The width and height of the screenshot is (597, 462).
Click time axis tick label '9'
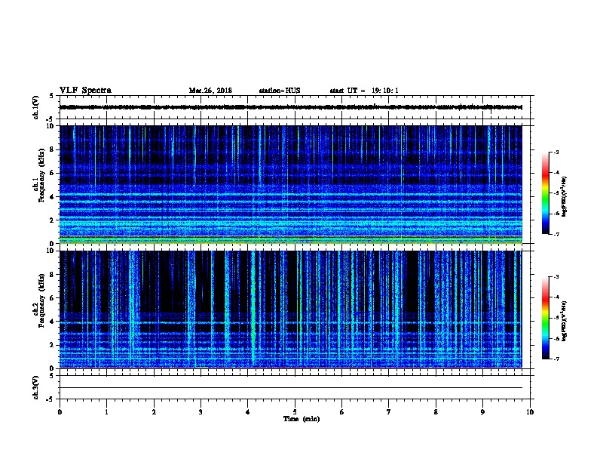pos(482,412)
